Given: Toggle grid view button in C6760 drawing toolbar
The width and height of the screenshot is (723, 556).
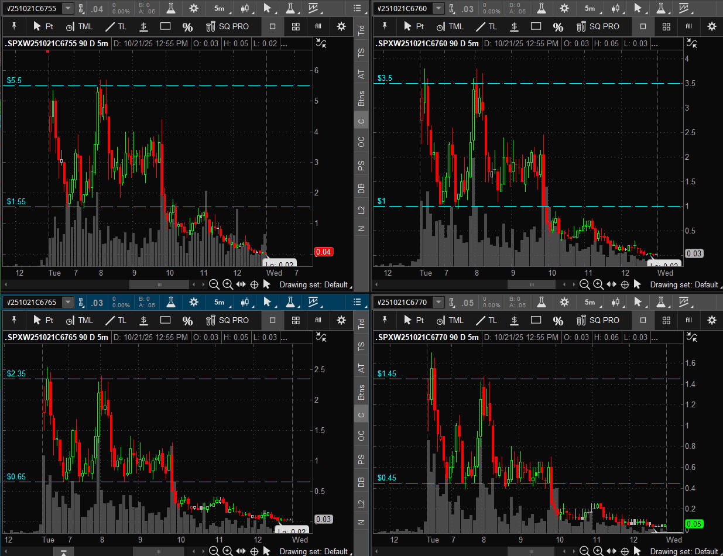Looking at the screenshot, I should point(666,26).
